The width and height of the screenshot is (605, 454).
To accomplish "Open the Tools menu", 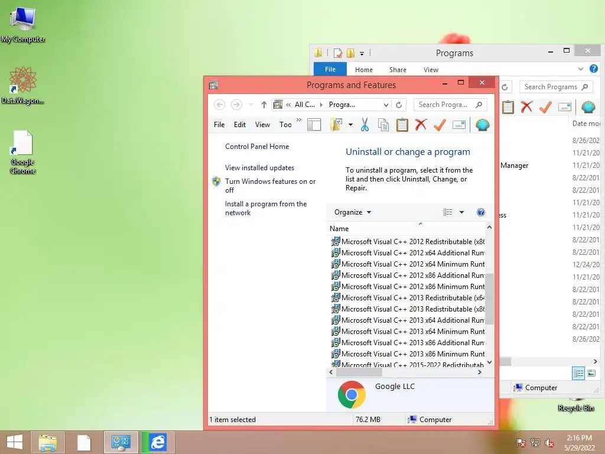I will coord(285,125).
